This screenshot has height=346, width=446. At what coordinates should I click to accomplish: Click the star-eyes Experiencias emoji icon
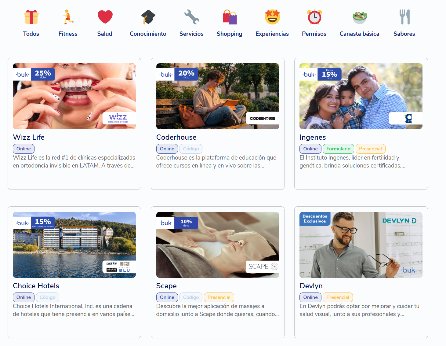pyautogui.click(x=272, y=17)
